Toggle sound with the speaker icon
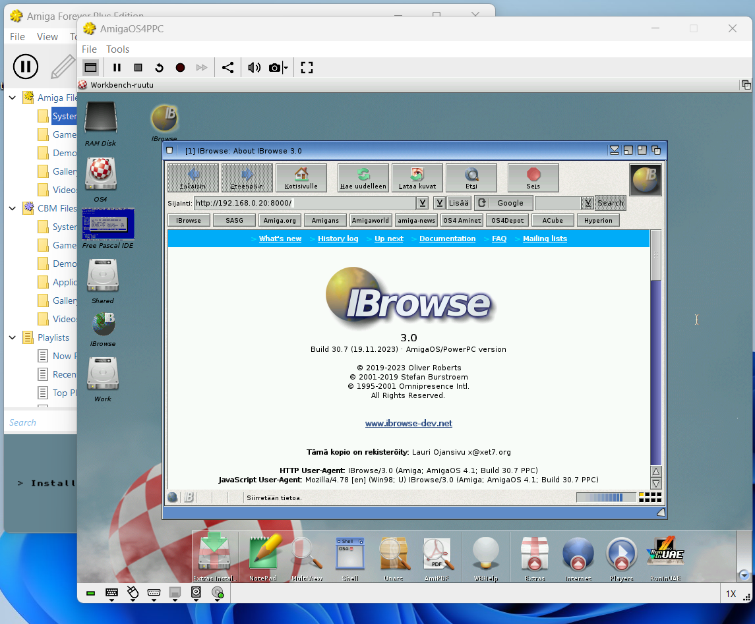Screen dimensions: 755x624 click(255, 68)
